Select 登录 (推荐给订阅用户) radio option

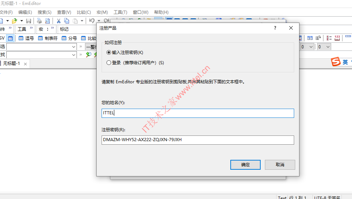[135, 63]
